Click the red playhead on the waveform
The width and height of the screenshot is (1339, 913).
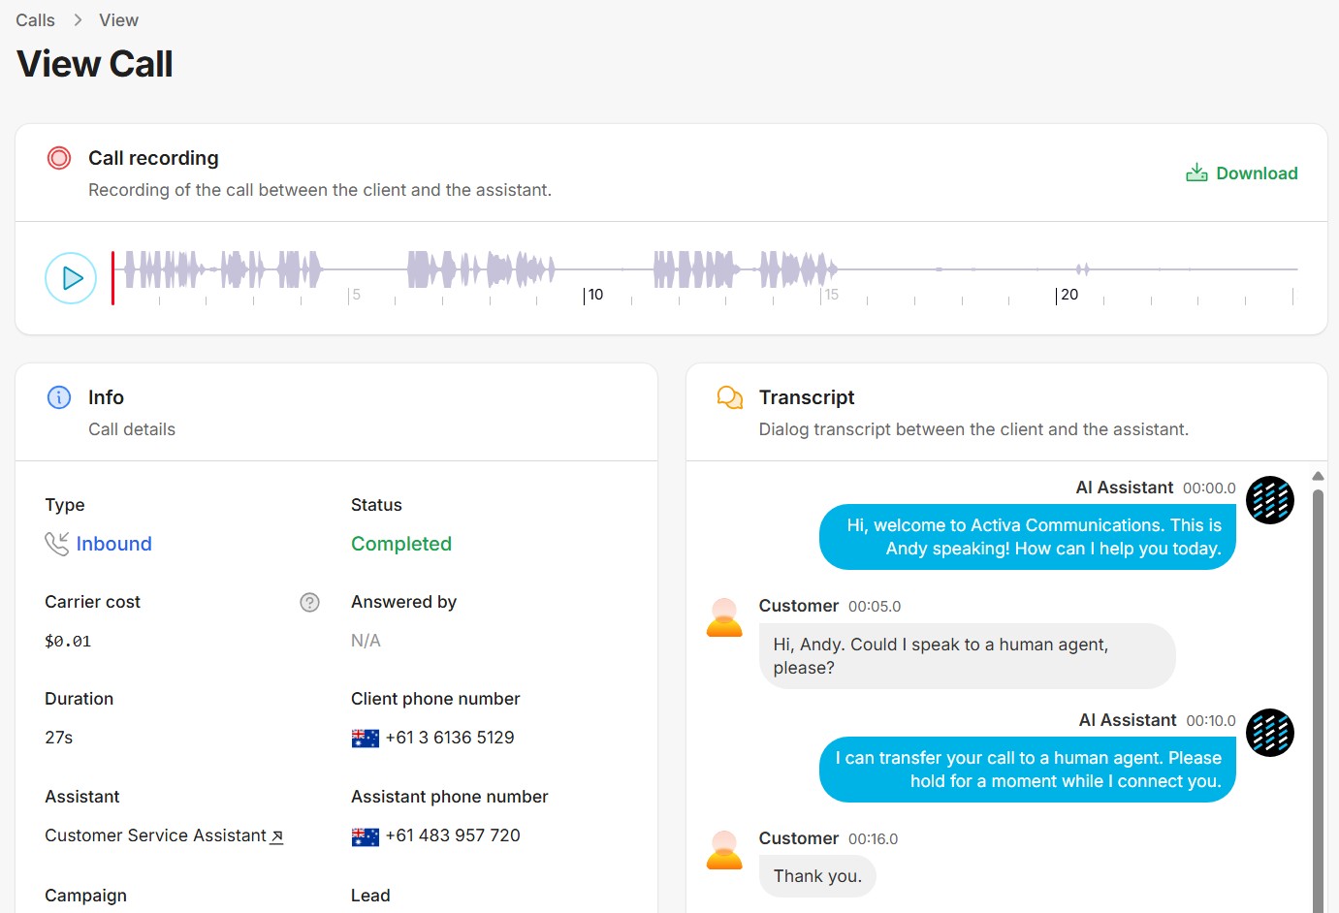tap(112, 278)
